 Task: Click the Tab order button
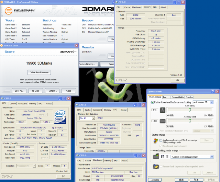(x=155, y=180)
